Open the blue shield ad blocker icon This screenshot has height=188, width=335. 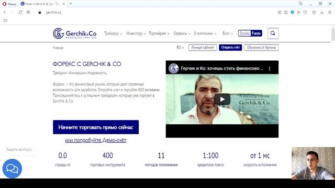click(x=292, y=13)
